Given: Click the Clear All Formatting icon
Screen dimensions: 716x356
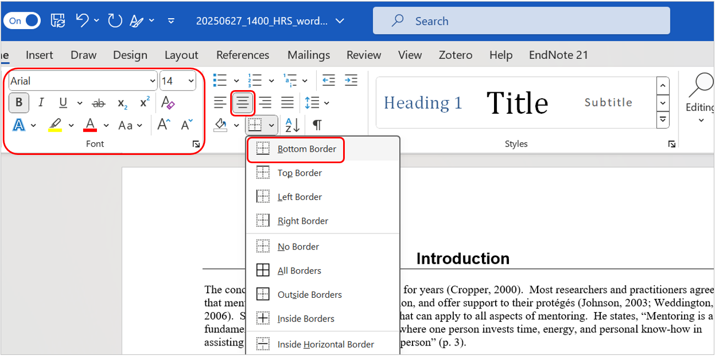Looking at the screenshot, I should point(168,103).
